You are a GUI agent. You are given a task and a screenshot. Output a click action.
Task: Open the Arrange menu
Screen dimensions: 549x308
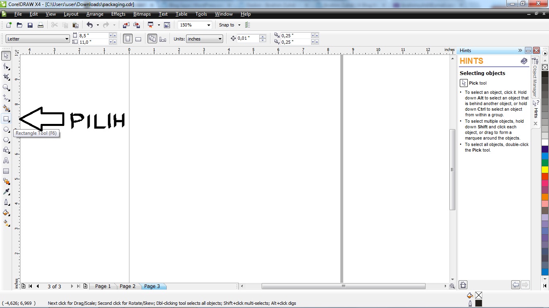click(95, 14)
